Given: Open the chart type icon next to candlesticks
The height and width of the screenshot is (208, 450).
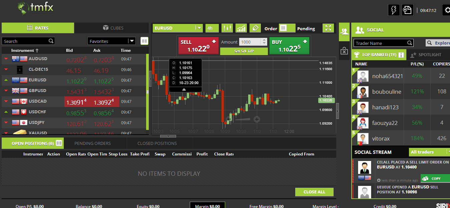Looking at the screenshot, I should 241,28.
